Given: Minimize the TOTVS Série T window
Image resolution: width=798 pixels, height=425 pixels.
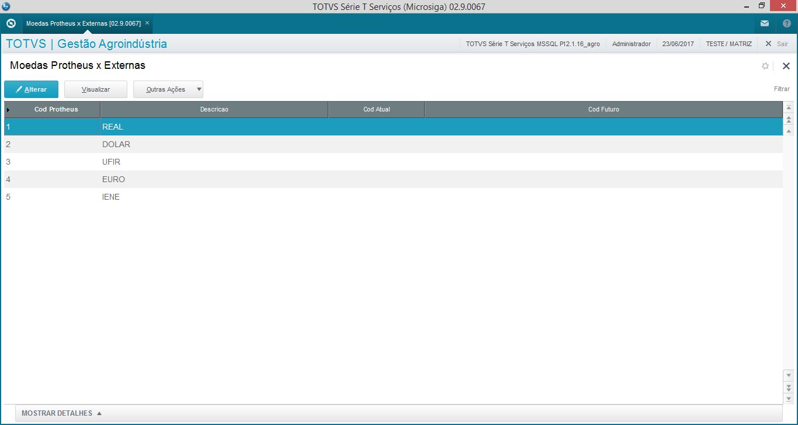Looking at the screenshot, I should [746, 6].
